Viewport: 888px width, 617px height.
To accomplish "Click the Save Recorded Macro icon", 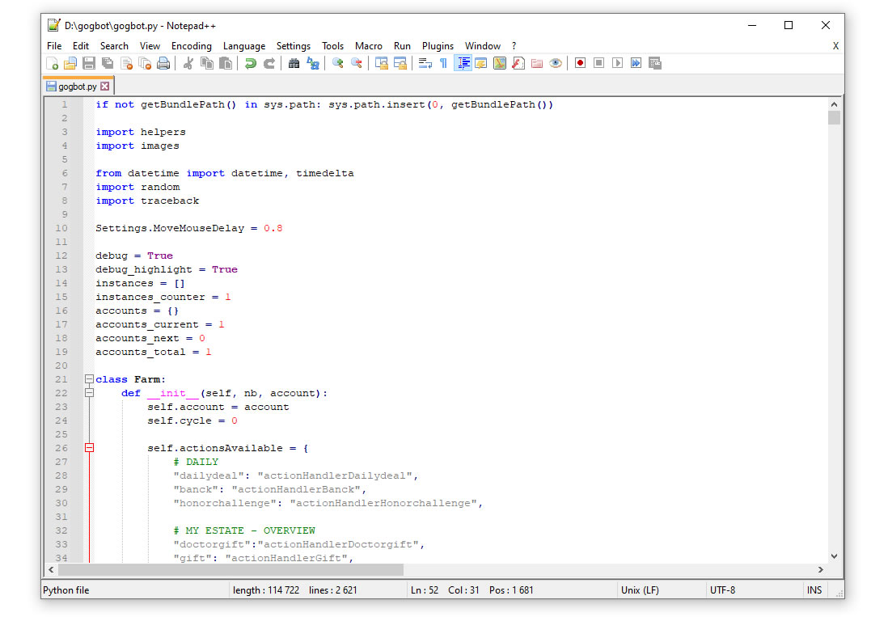I will click(x=654, y=63).
